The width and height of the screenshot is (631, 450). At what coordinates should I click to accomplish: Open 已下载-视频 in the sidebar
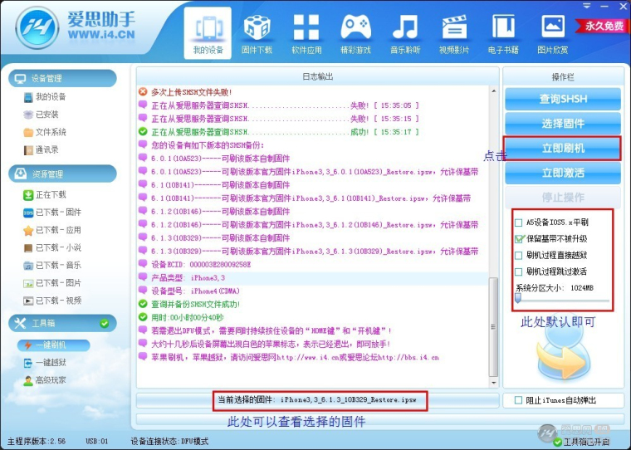(x=52, y=301)
